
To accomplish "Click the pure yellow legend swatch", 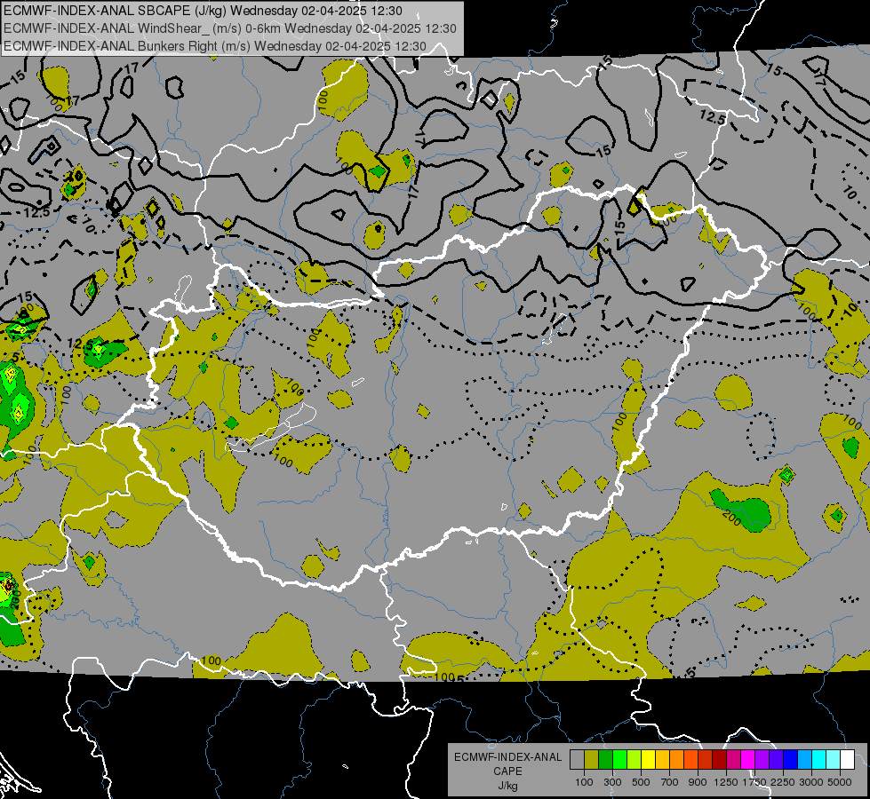I will point(648,760).
